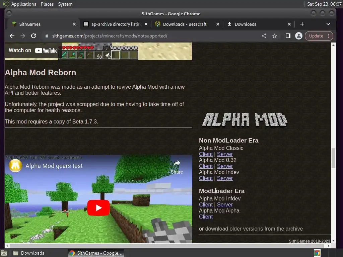Share this page via share icon
Viewport: 343px width, 257px height.
(x=264, y=36)
